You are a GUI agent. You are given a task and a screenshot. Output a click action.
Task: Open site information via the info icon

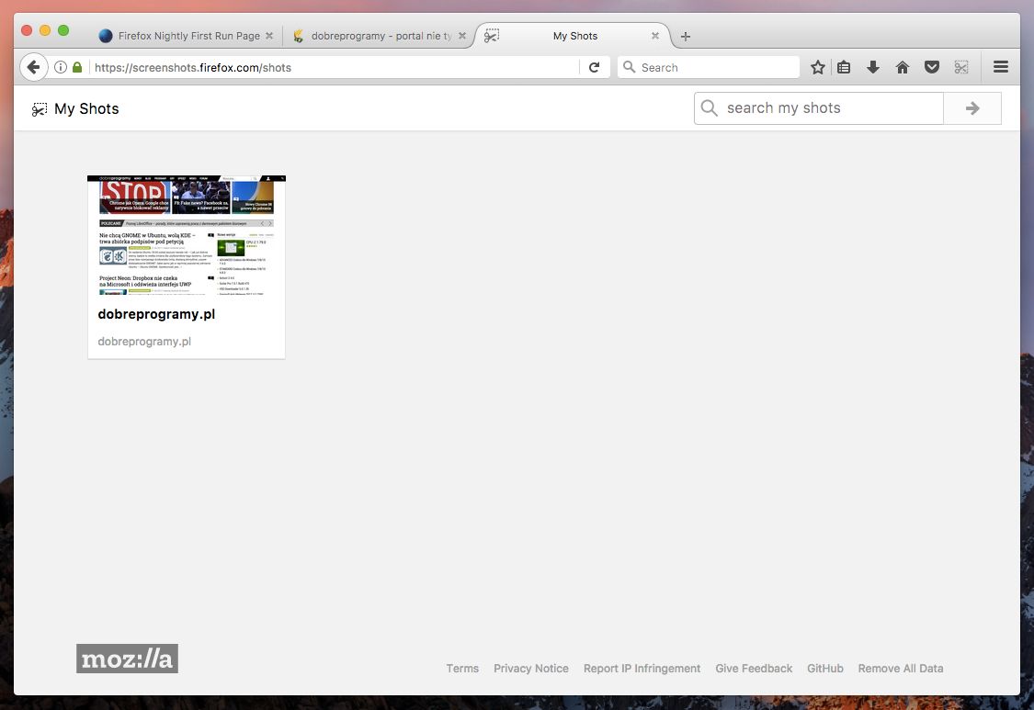pyautogui.click(x=60, y=67)
